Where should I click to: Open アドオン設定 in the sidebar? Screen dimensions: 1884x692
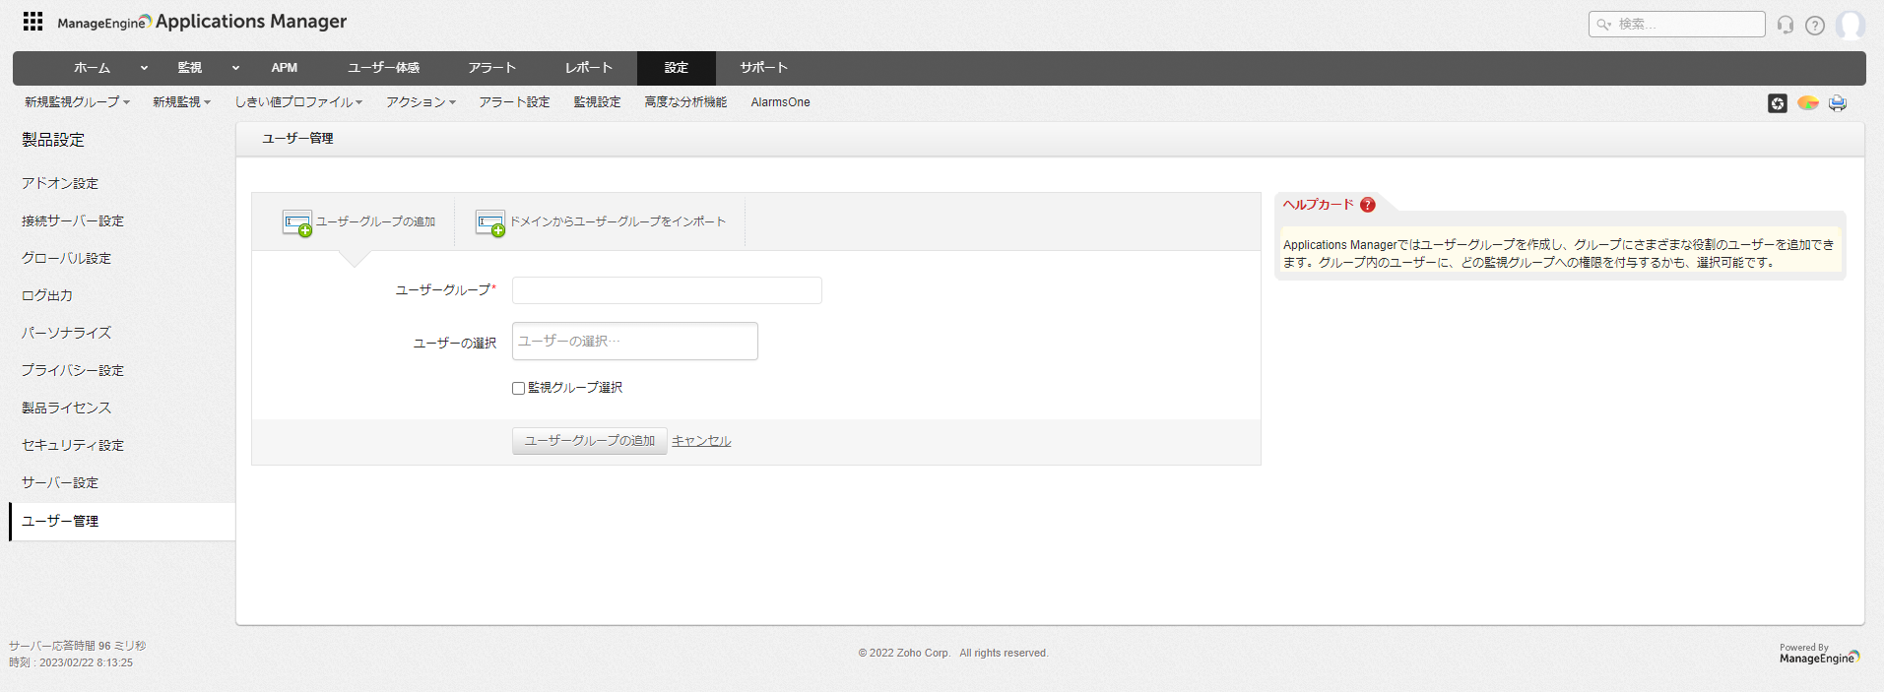tap(60, 183)
